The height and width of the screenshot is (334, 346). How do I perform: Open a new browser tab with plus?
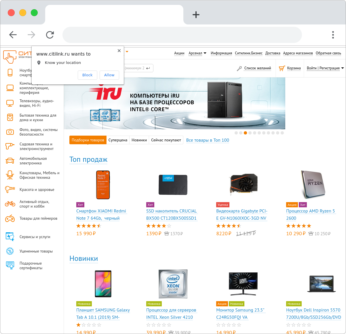click(196, 15)
